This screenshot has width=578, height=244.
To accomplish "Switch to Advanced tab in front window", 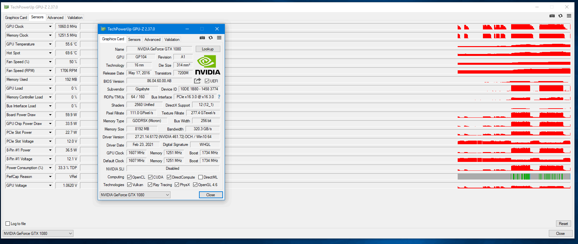I will pos(152,40).
